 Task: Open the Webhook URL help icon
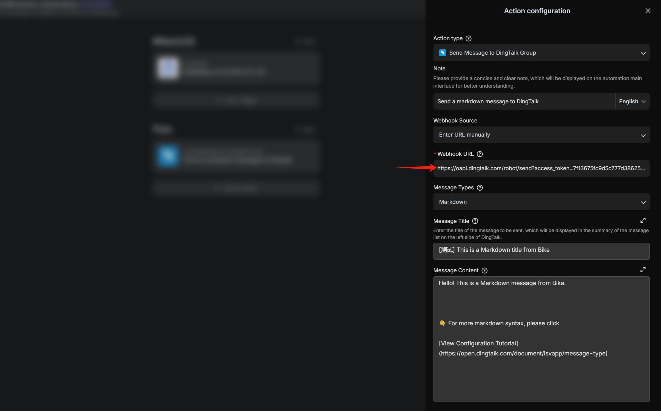pos(480,154)
